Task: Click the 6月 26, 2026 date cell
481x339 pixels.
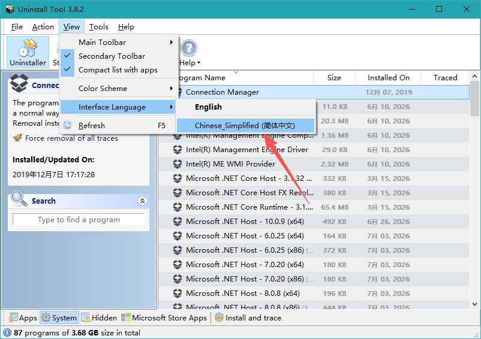Action: 389,222
